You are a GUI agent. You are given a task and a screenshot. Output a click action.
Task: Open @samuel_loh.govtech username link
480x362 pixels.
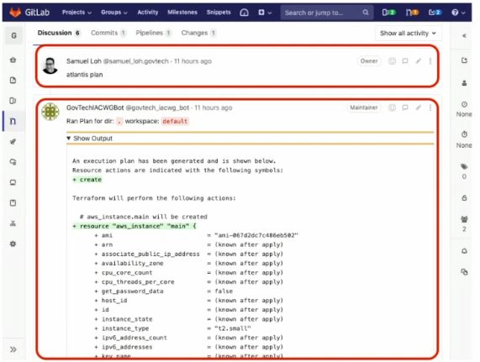(135, 61)
